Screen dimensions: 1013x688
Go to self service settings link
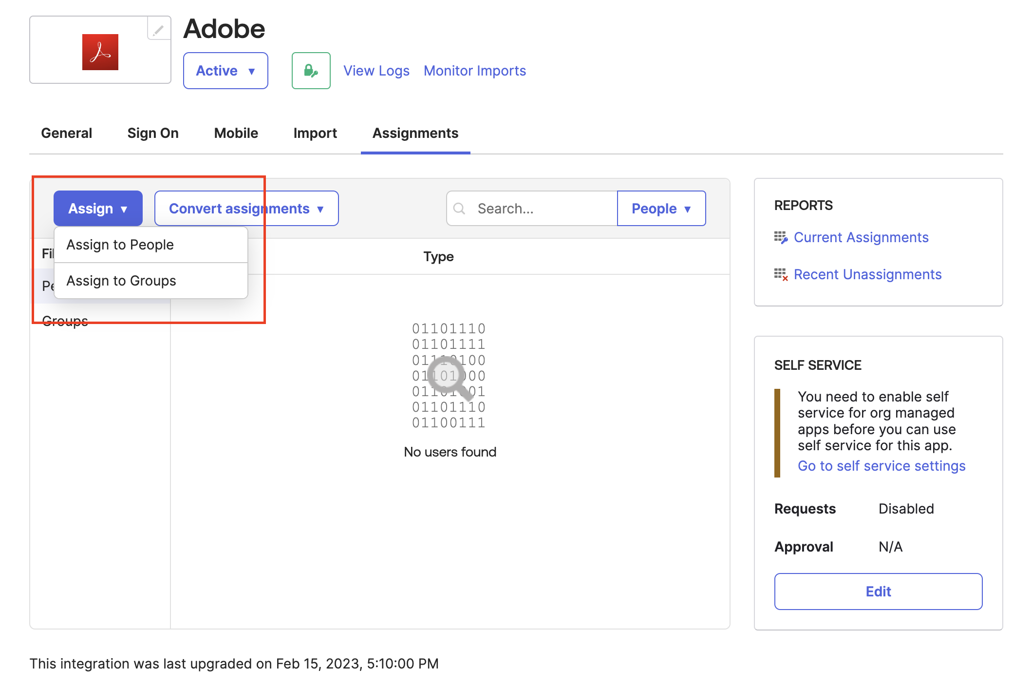tap(882, 466)
